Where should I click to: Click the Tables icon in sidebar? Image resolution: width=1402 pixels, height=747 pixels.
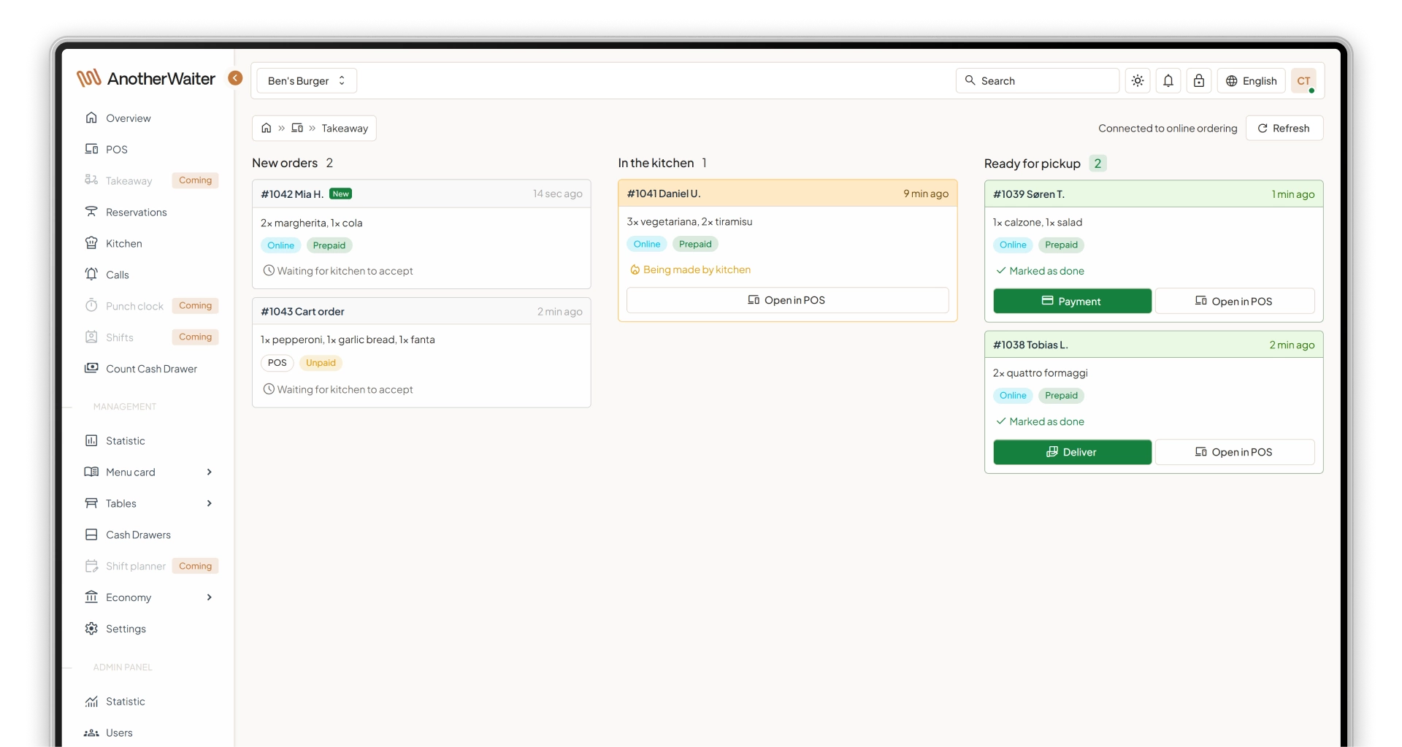[x=91, y=504]
